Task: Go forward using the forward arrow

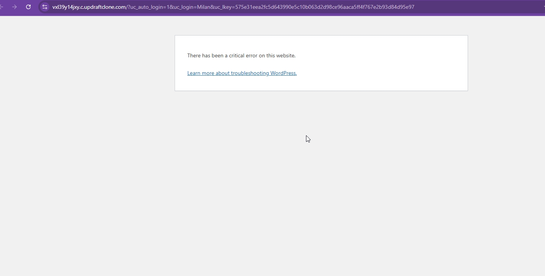Action: click(x=15, y=7)
